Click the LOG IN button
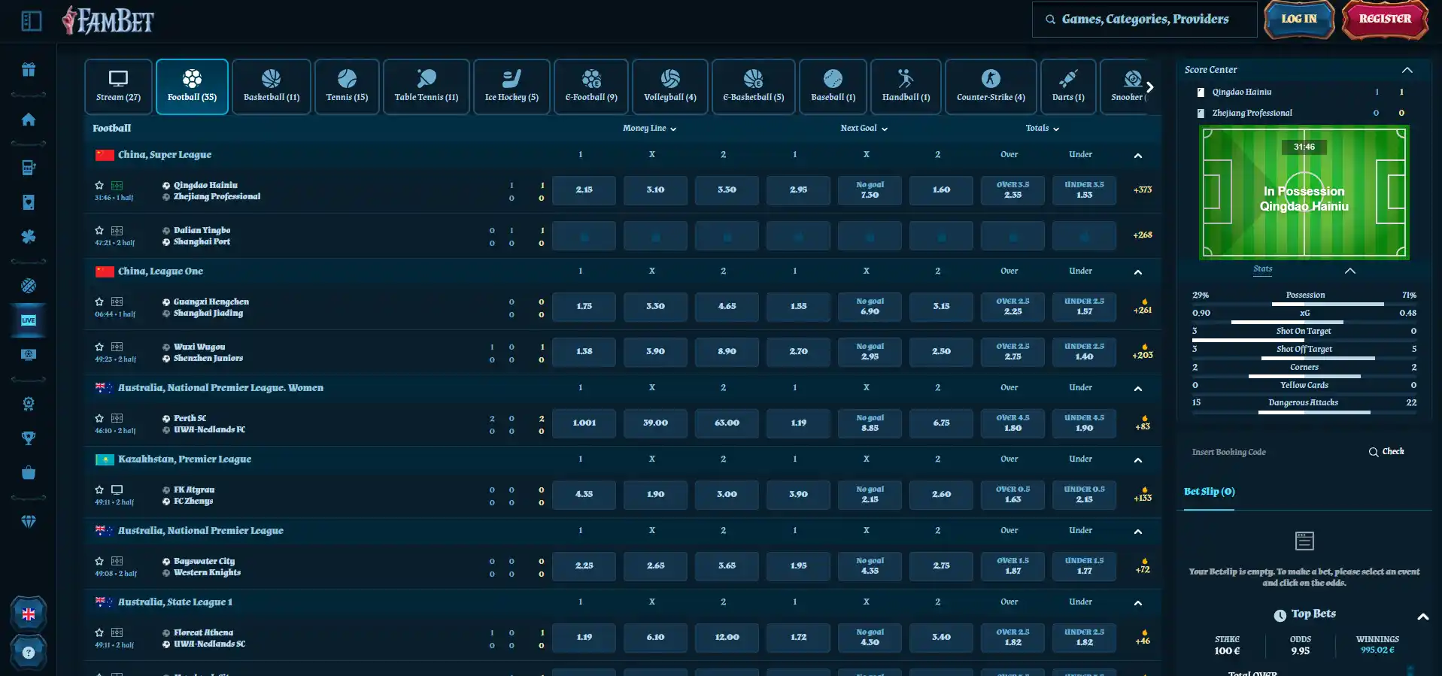This screenshot has height=676, width=1442. point(1299,19)
